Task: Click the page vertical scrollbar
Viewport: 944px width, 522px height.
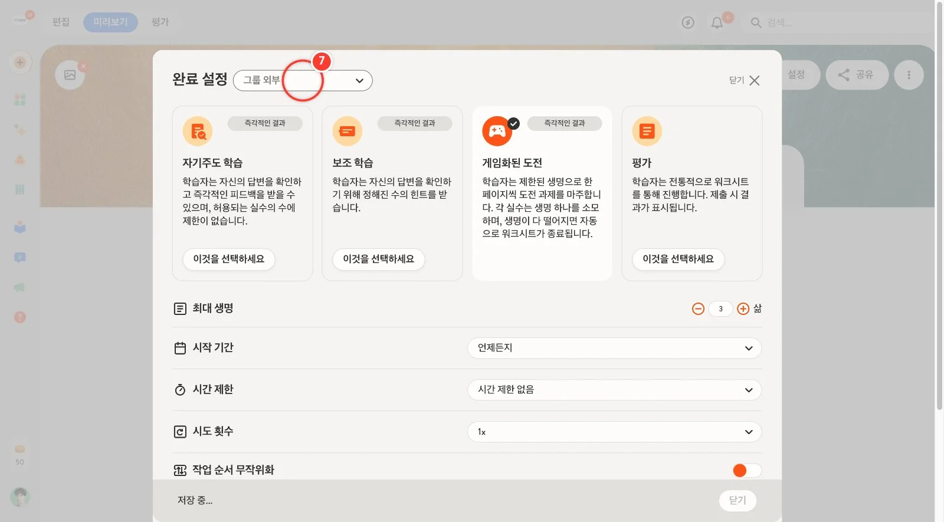Action: point(939,205)
